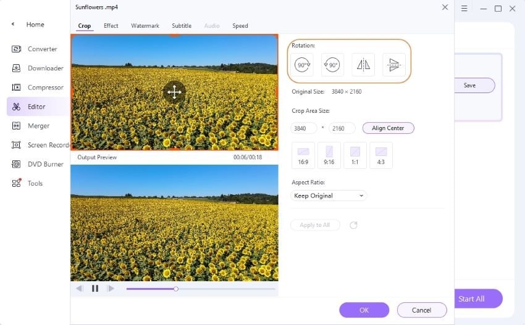Image resolution: width=525 pixels, height=325 pixels.
Task: Click the Original Size 3840 × 2160 value
Action: pos(346,92)
